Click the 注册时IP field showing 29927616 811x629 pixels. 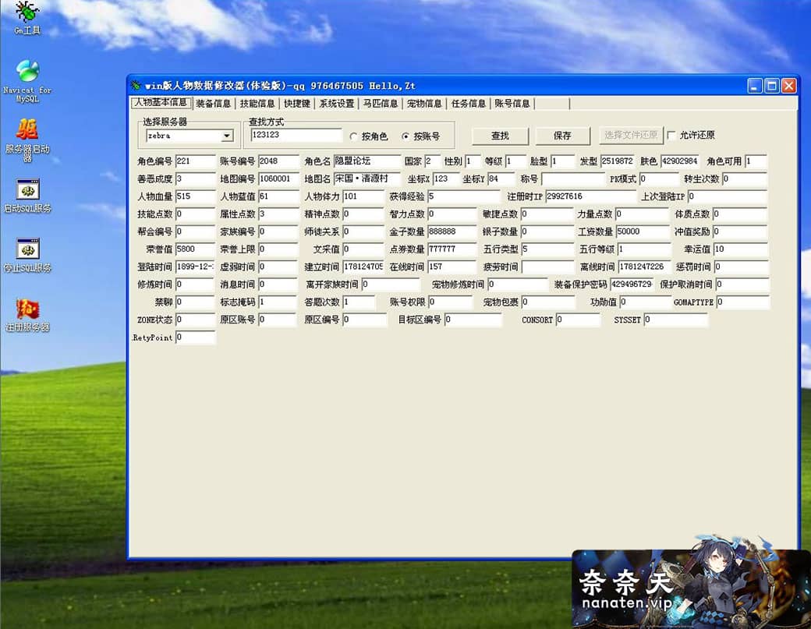coord(590,196)
